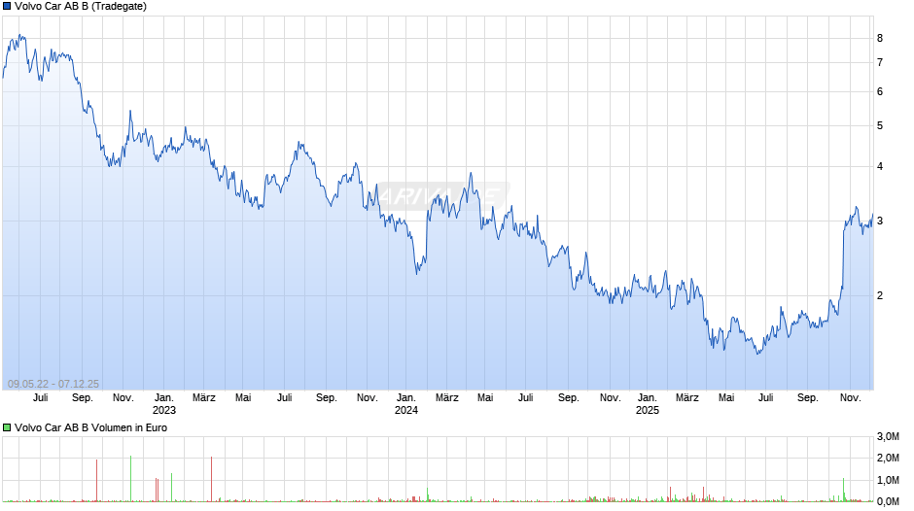The width and height of the screenshot is (914, 511).
Task: Click the Jan. 2023 time axis label
Action: (x=163, y=404)
